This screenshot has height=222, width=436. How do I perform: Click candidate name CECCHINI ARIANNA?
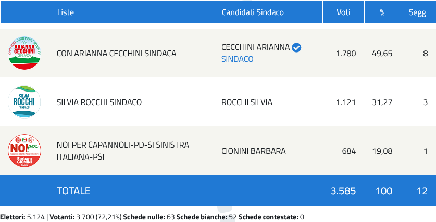(255, 47)
